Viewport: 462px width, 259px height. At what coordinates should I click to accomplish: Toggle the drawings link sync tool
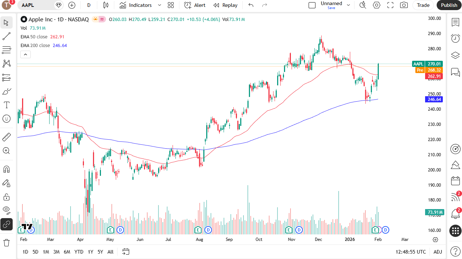(x=6, y=224)
